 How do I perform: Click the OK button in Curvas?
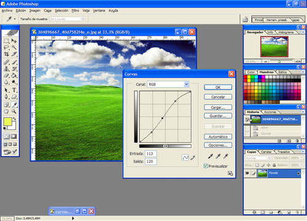click(218, 87)
